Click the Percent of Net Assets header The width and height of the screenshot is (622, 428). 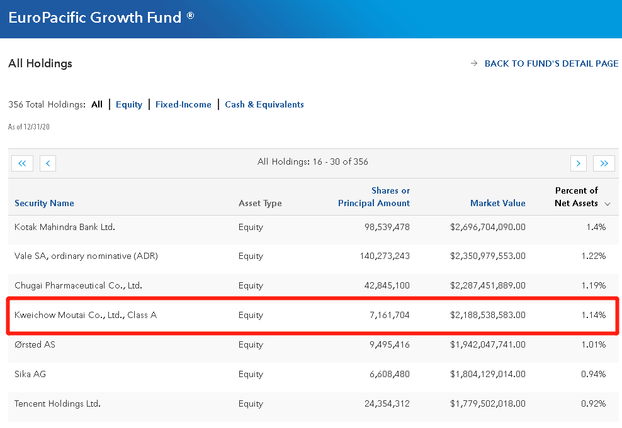click(x=575, y=197)
